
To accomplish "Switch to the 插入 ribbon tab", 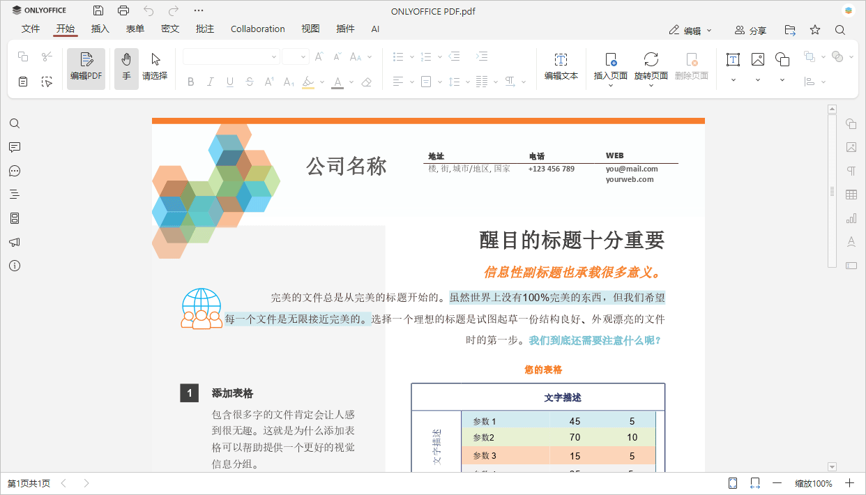I will (x=100, y=29).
